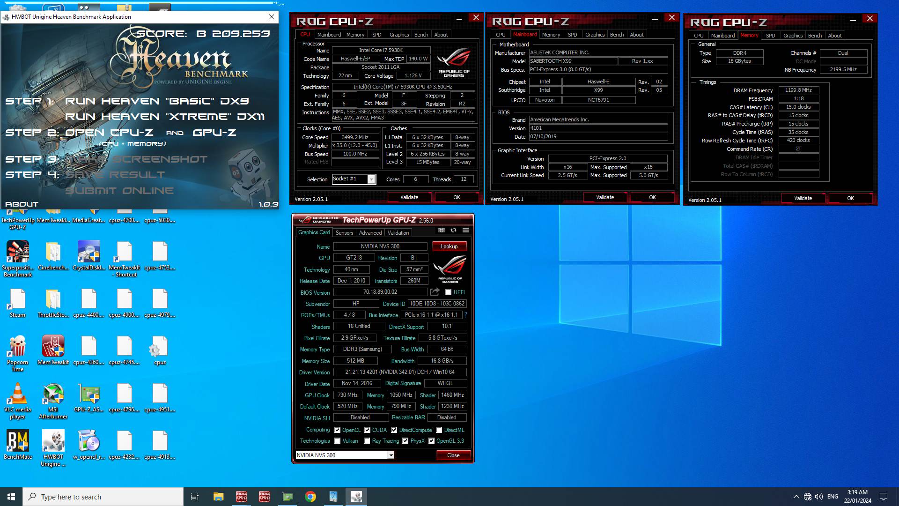Toggle PhysX checkbox in GPU-Z

(405, 441)
